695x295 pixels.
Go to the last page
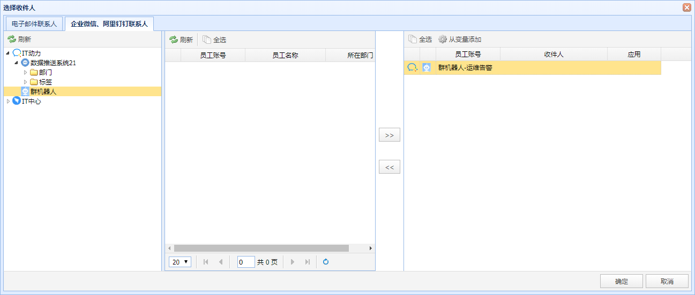pos(307,262)
